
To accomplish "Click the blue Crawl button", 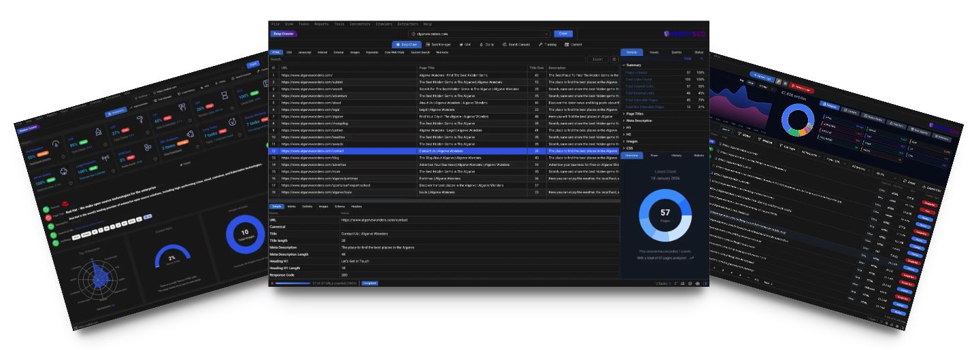I will (563, 33).
